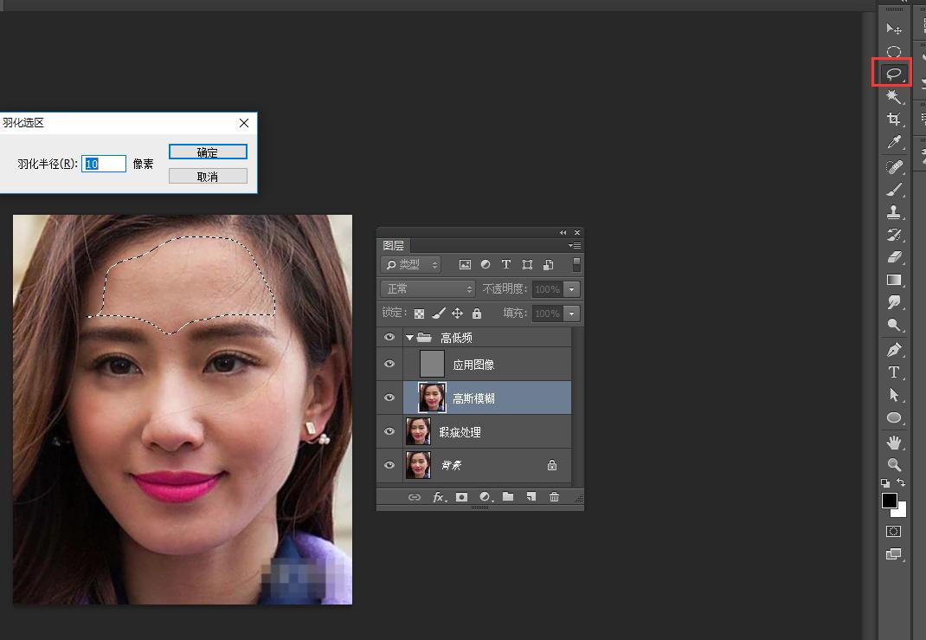Hide the 高低频 group
The image size is (926, 640).
[389, 337]
